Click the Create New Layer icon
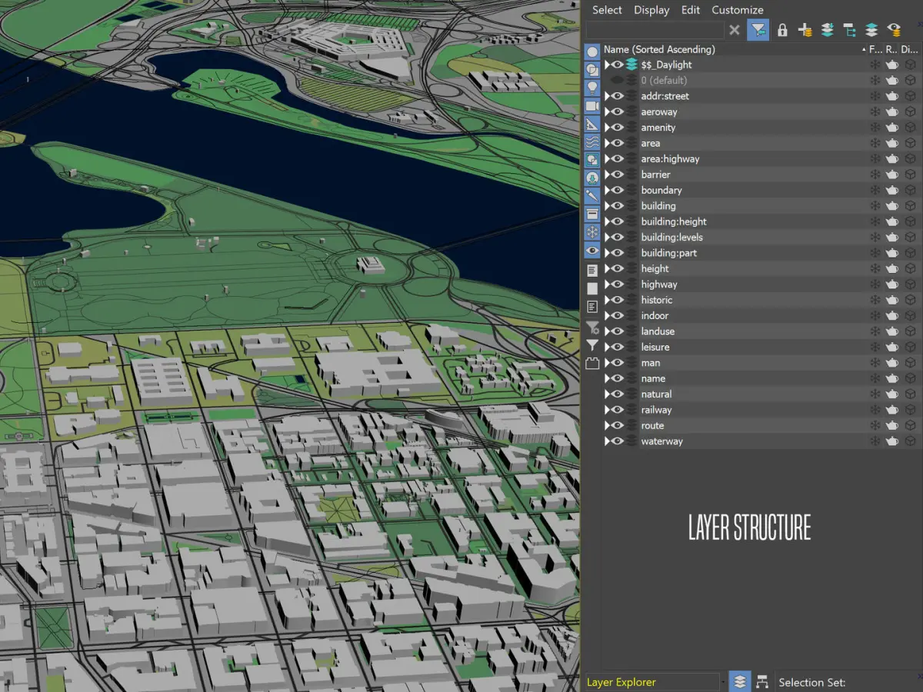This screenshot has width=923, height=692. (805, 30)
